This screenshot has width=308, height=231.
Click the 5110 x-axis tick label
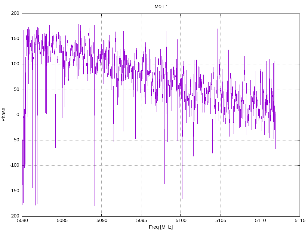click(260, 220)
